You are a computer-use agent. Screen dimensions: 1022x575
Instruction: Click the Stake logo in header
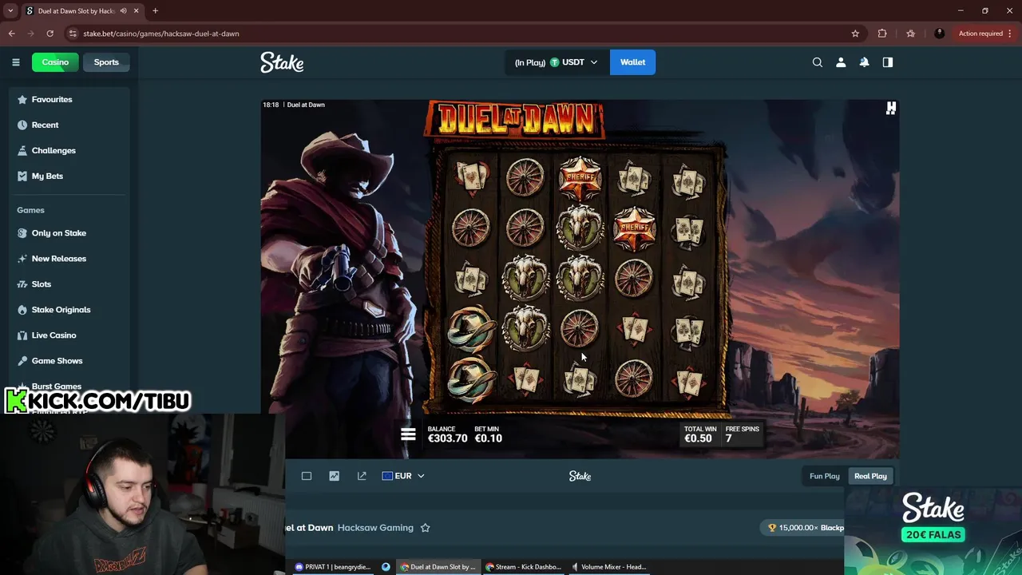pyautogui.click(x=282, y=62)
